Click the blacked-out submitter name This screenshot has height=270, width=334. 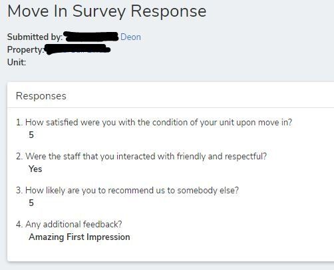click(91, 37)
